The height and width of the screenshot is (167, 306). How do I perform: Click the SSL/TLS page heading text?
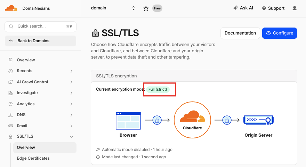120,33
